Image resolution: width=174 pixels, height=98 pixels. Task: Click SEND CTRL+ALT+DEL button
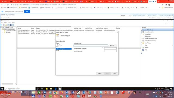[x=139, y=15]
